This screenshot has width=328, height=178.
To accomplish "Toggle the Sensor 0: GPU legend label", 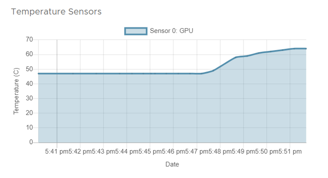I will tap(171, 31).
